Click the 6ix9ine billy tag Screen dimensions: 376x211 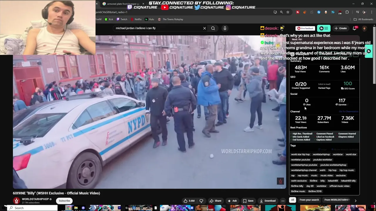[x=297, y=186]
